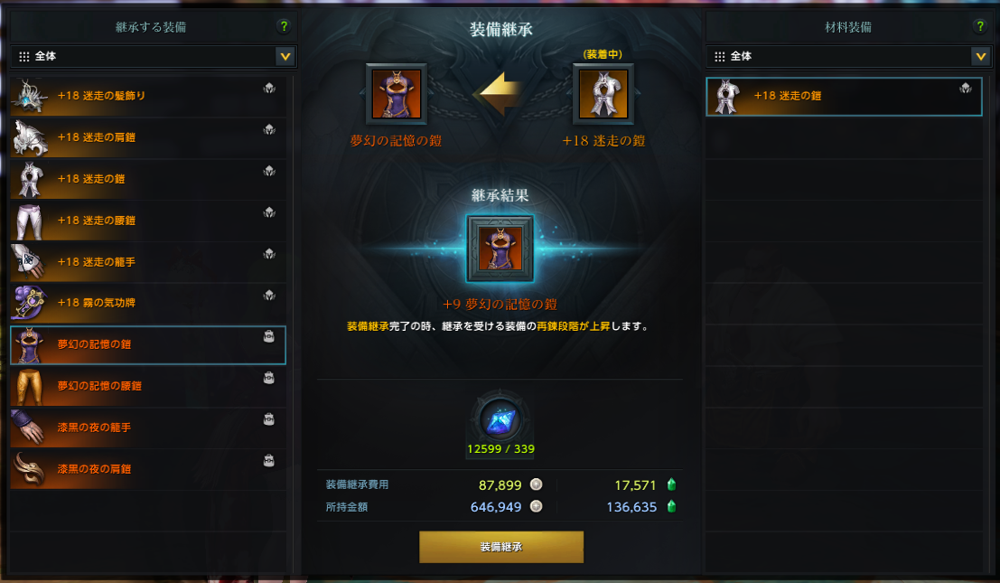Click the lock icon on 夢幻の記憶の腰鎧 row
Viewport: 1000px width, 583px height.
click(x=269, y=378)
